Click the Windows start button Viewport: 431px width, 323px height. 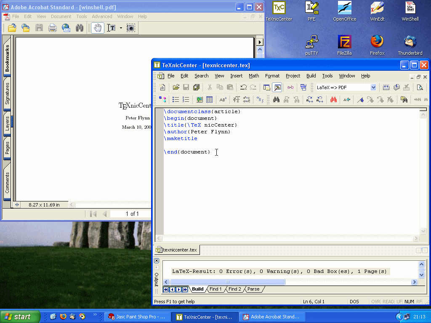coord(20,317)
